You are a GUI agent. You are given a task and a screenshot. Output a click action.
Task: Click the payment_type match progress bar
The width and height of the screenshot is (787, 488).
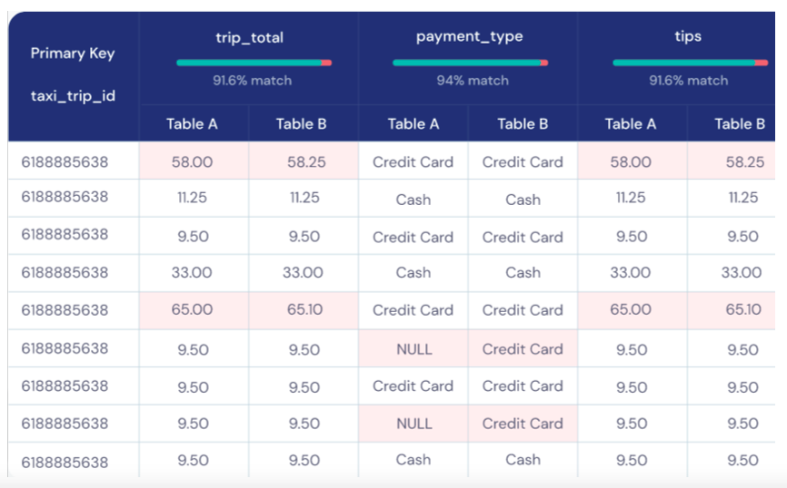(470, 63)
